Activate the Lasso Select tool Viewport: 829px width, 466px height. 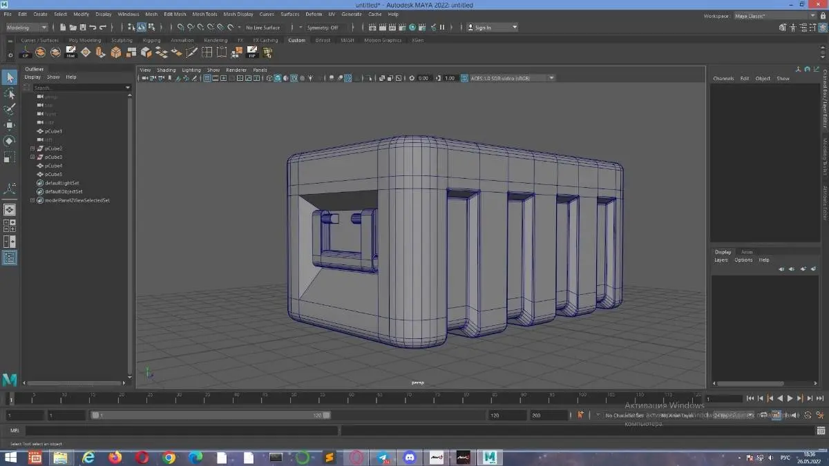pos(10,93)
